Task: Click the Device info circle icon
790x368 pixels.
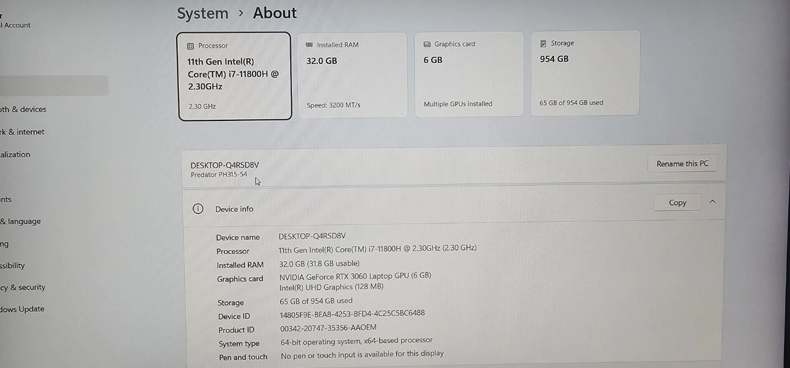Action: [x=198, y=209]
